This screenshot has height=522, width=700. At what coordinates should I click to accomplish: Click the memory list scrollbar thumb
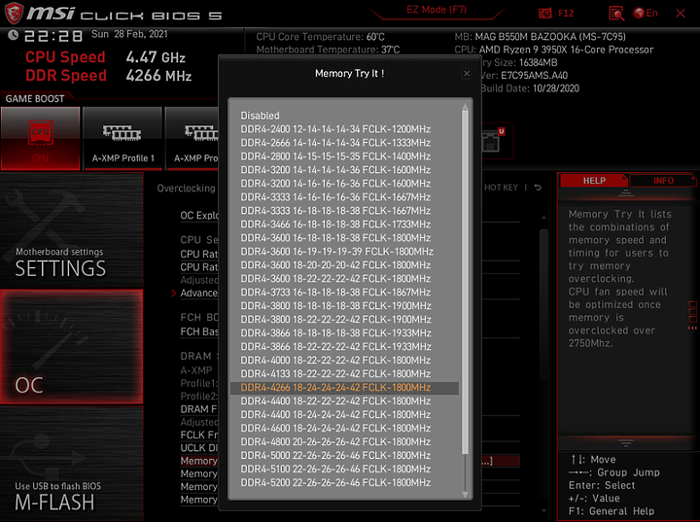465,282
